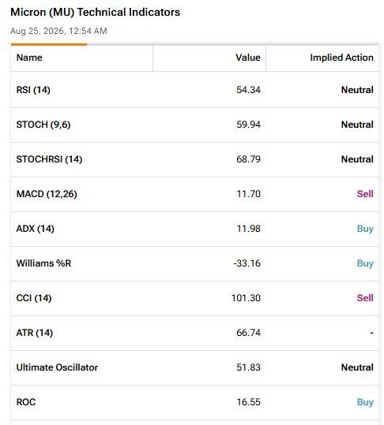Viewport: 384px width, 425px height.
Task: Click the RSI value 54.34
Action: [248, 90]
